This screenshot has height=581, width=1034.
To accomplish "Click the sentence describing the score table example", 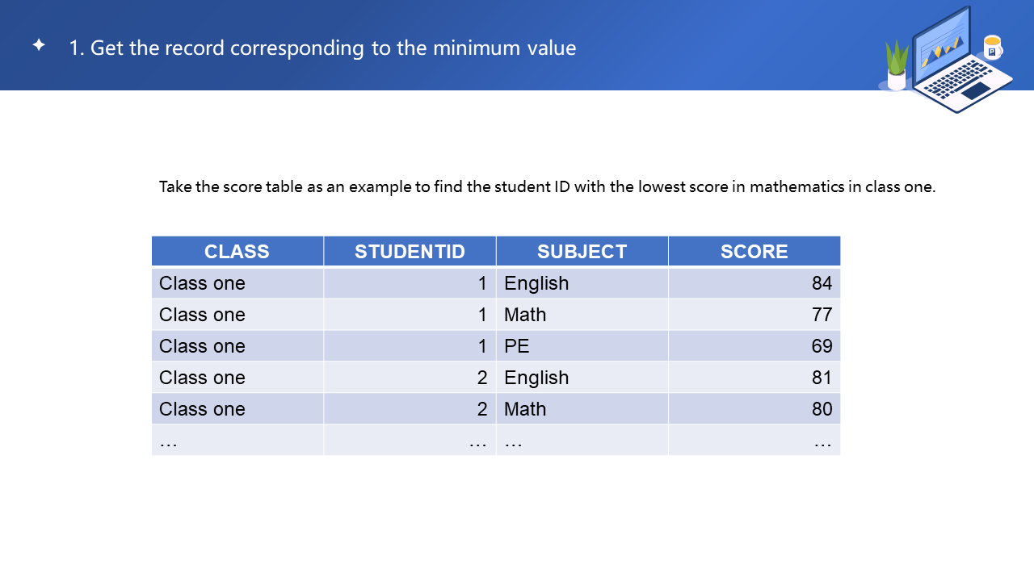I will (547, 186).
